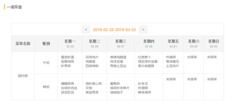This screenshot has height=108, width=234.
Task: Click 未排菜 in Saturday's 晚餐 cell
Action: [192, 79]
